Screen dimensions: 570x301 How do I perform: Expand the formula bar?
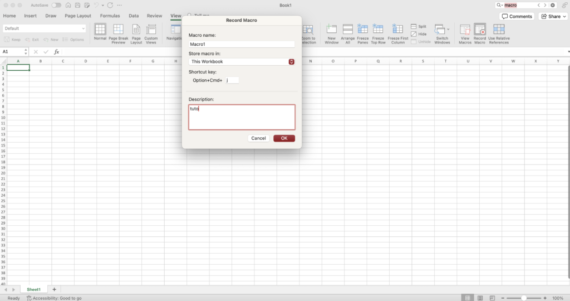[568, 52]
